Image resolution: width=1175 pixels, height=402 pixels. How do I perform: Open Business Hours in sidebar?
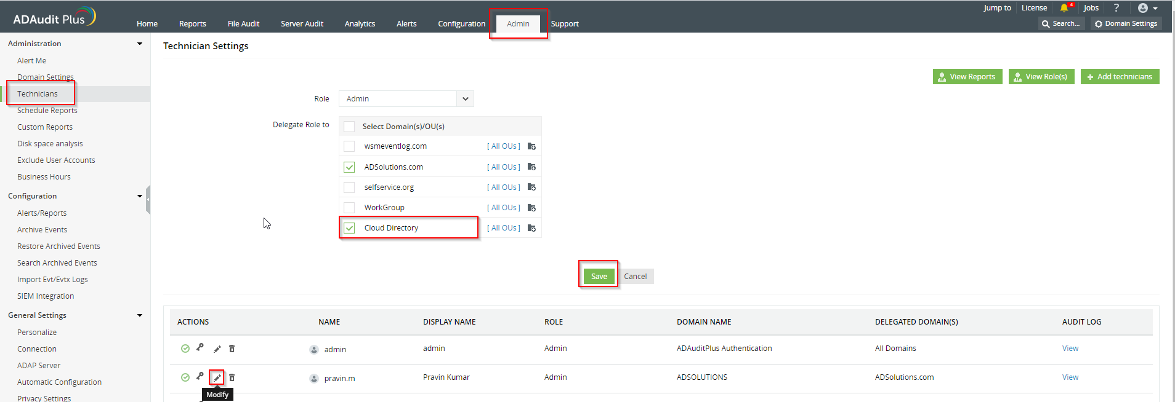pyautogui.click(x=44, y=177)
